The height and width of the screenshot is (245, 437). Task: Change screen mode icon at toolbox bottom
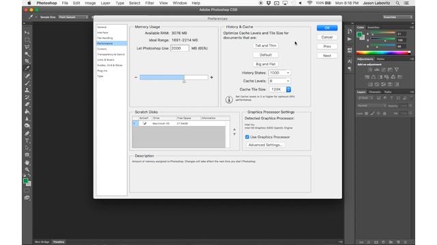pyautogui.click(x=27, y=198)
